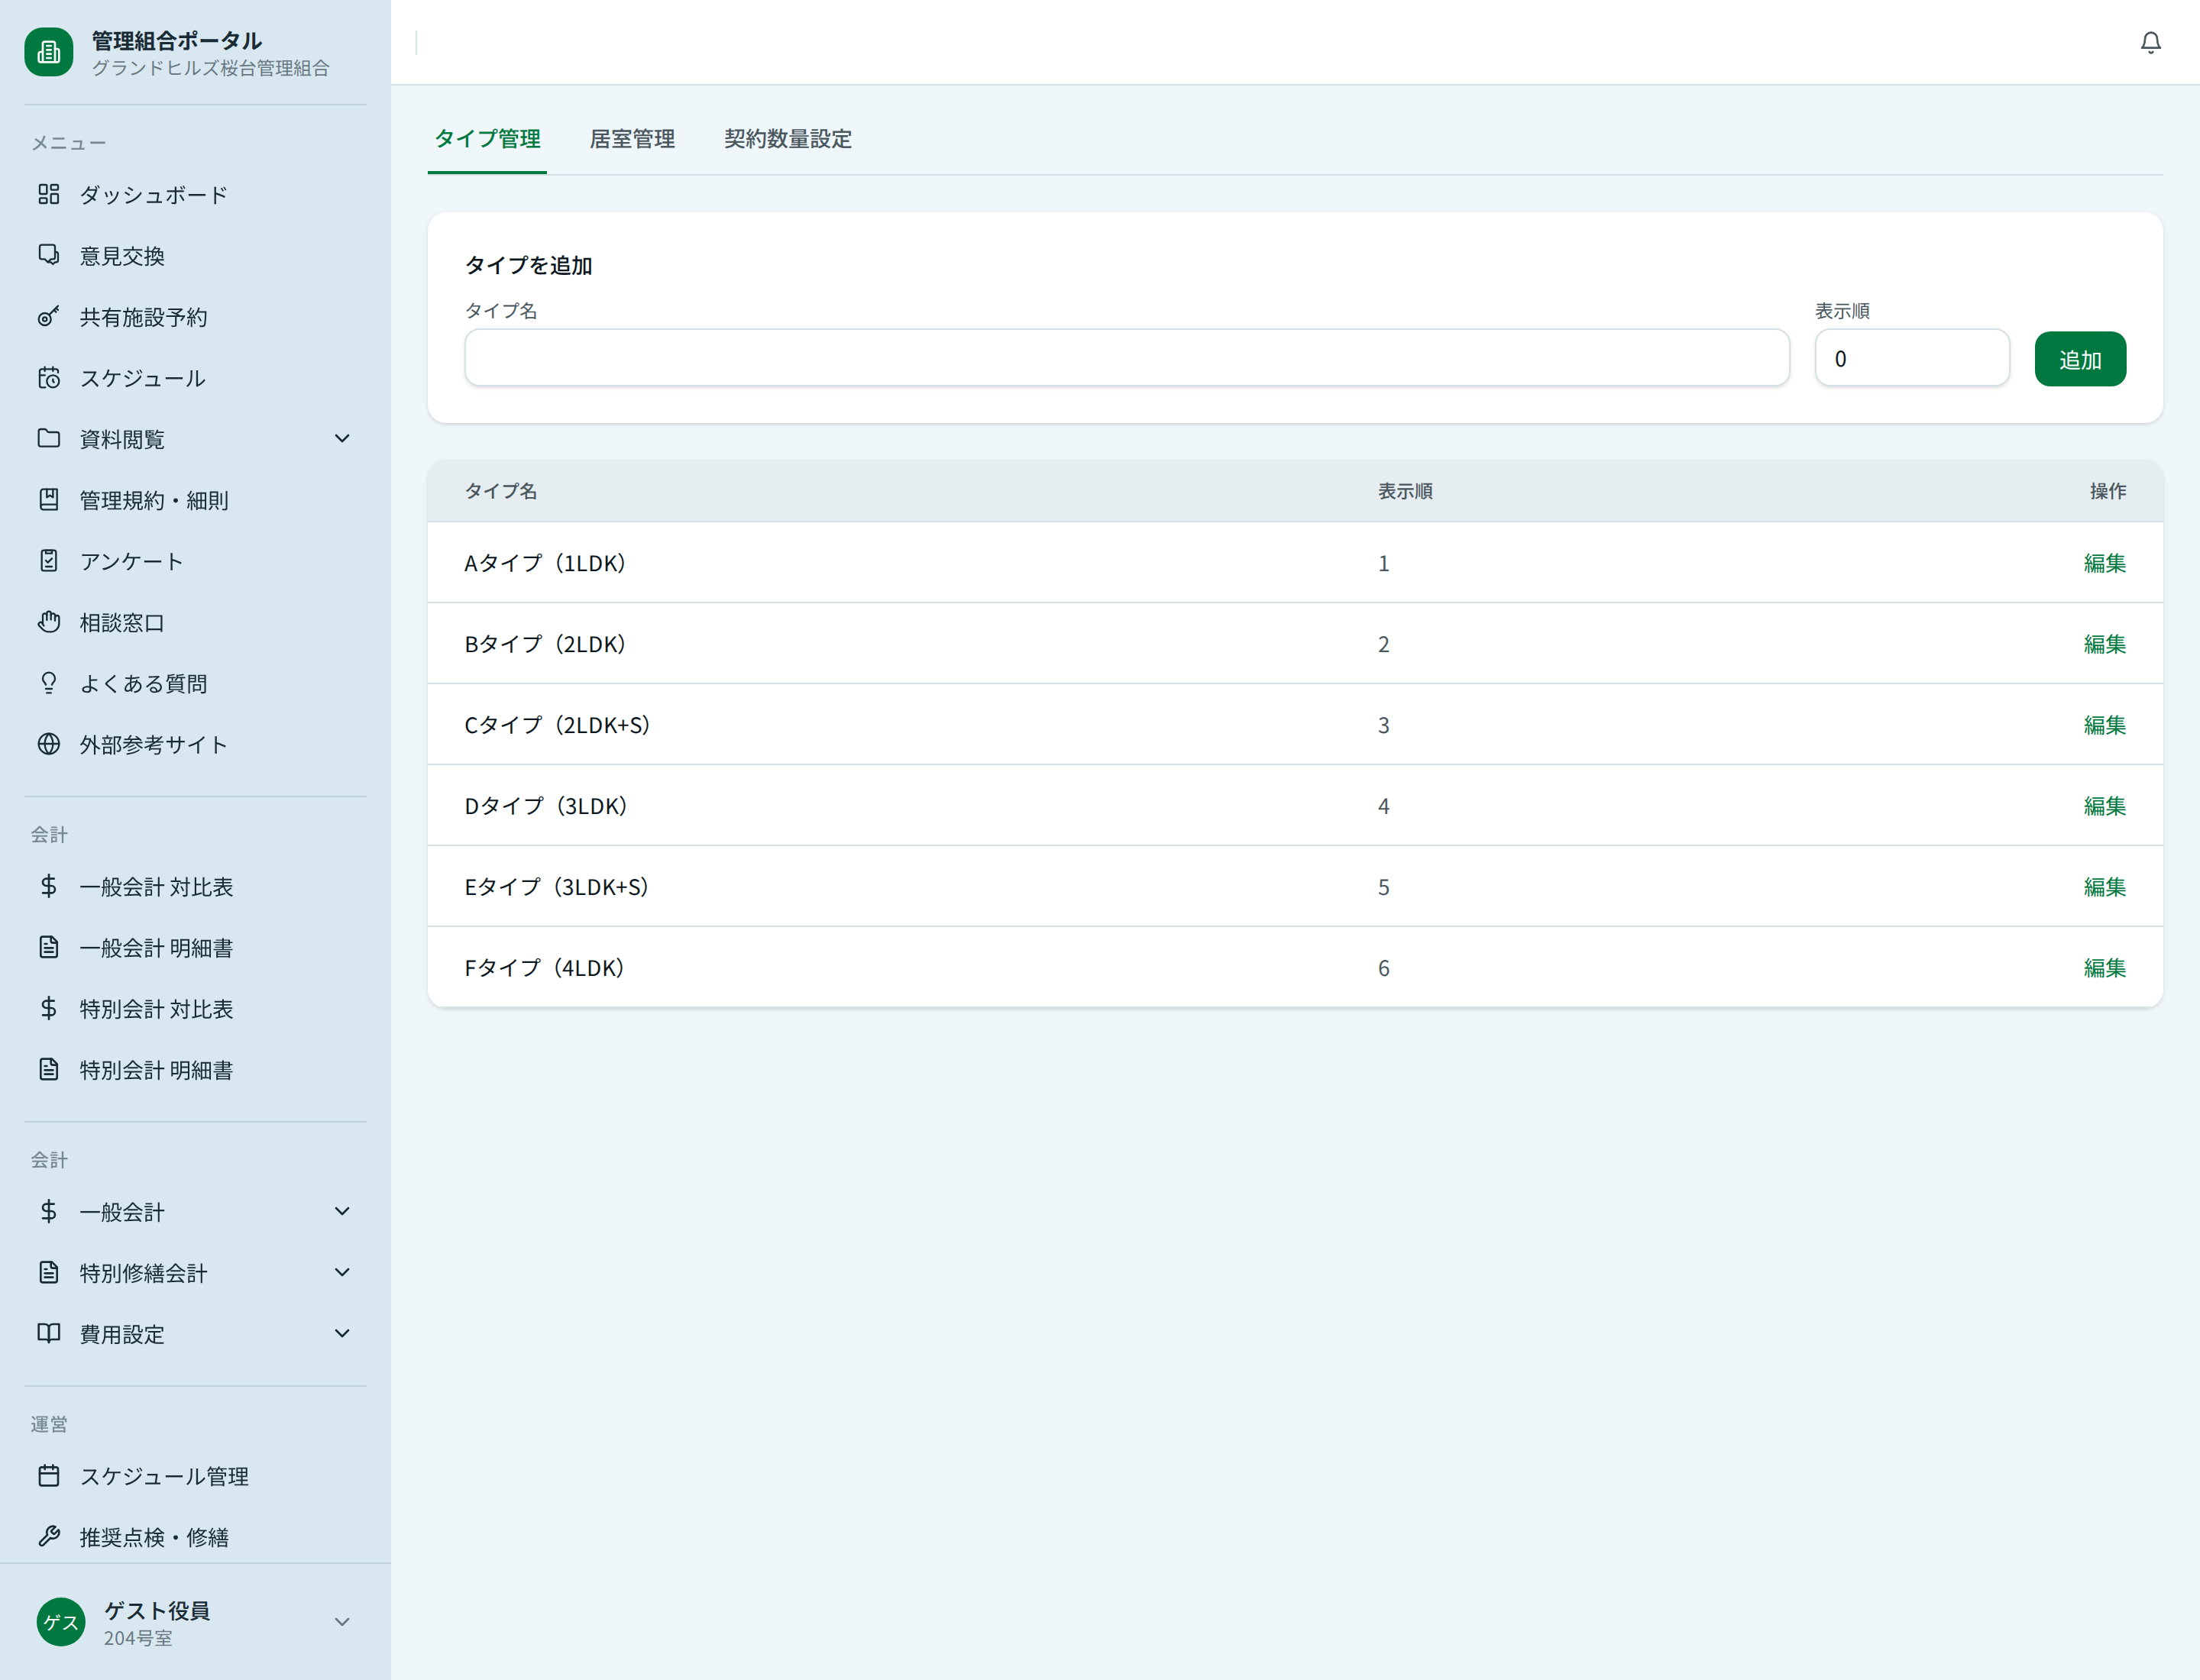2200x1680 pixels.
Task: Click the hand icon for 相談窓口
Action: pyautogui.click(x=48, y=622)
